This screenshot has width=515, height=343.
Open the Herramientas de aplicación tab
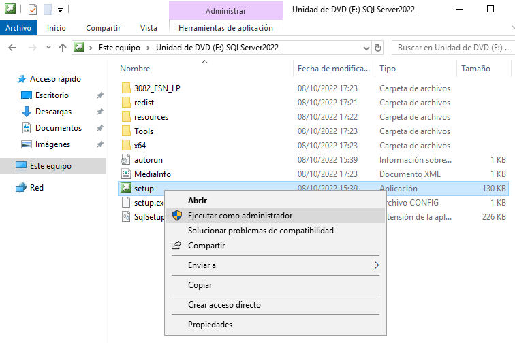[x=225, y=28]
